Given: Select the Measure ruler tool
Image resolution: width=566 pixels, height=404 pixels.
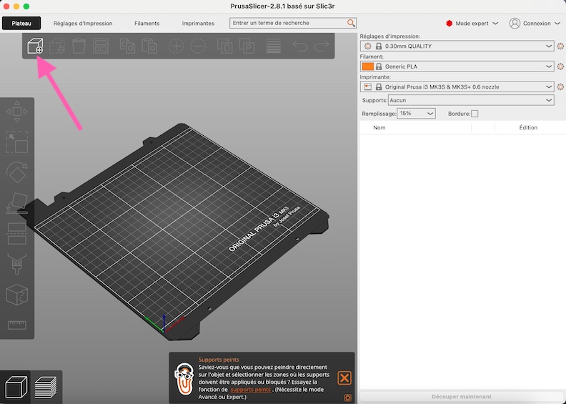Looking at the screenshot, I should pyautogui.click(x=17, y=325).
